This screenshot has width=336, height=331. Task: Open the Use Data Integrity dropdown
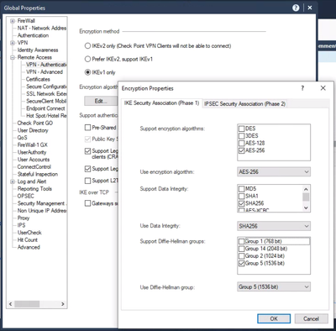pyautogui.click(x=274, y=226)
